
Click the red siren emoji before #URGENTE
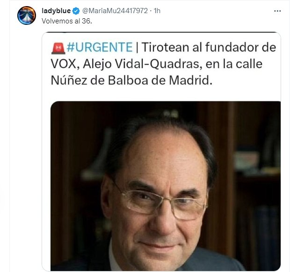(x=58, y=48)
